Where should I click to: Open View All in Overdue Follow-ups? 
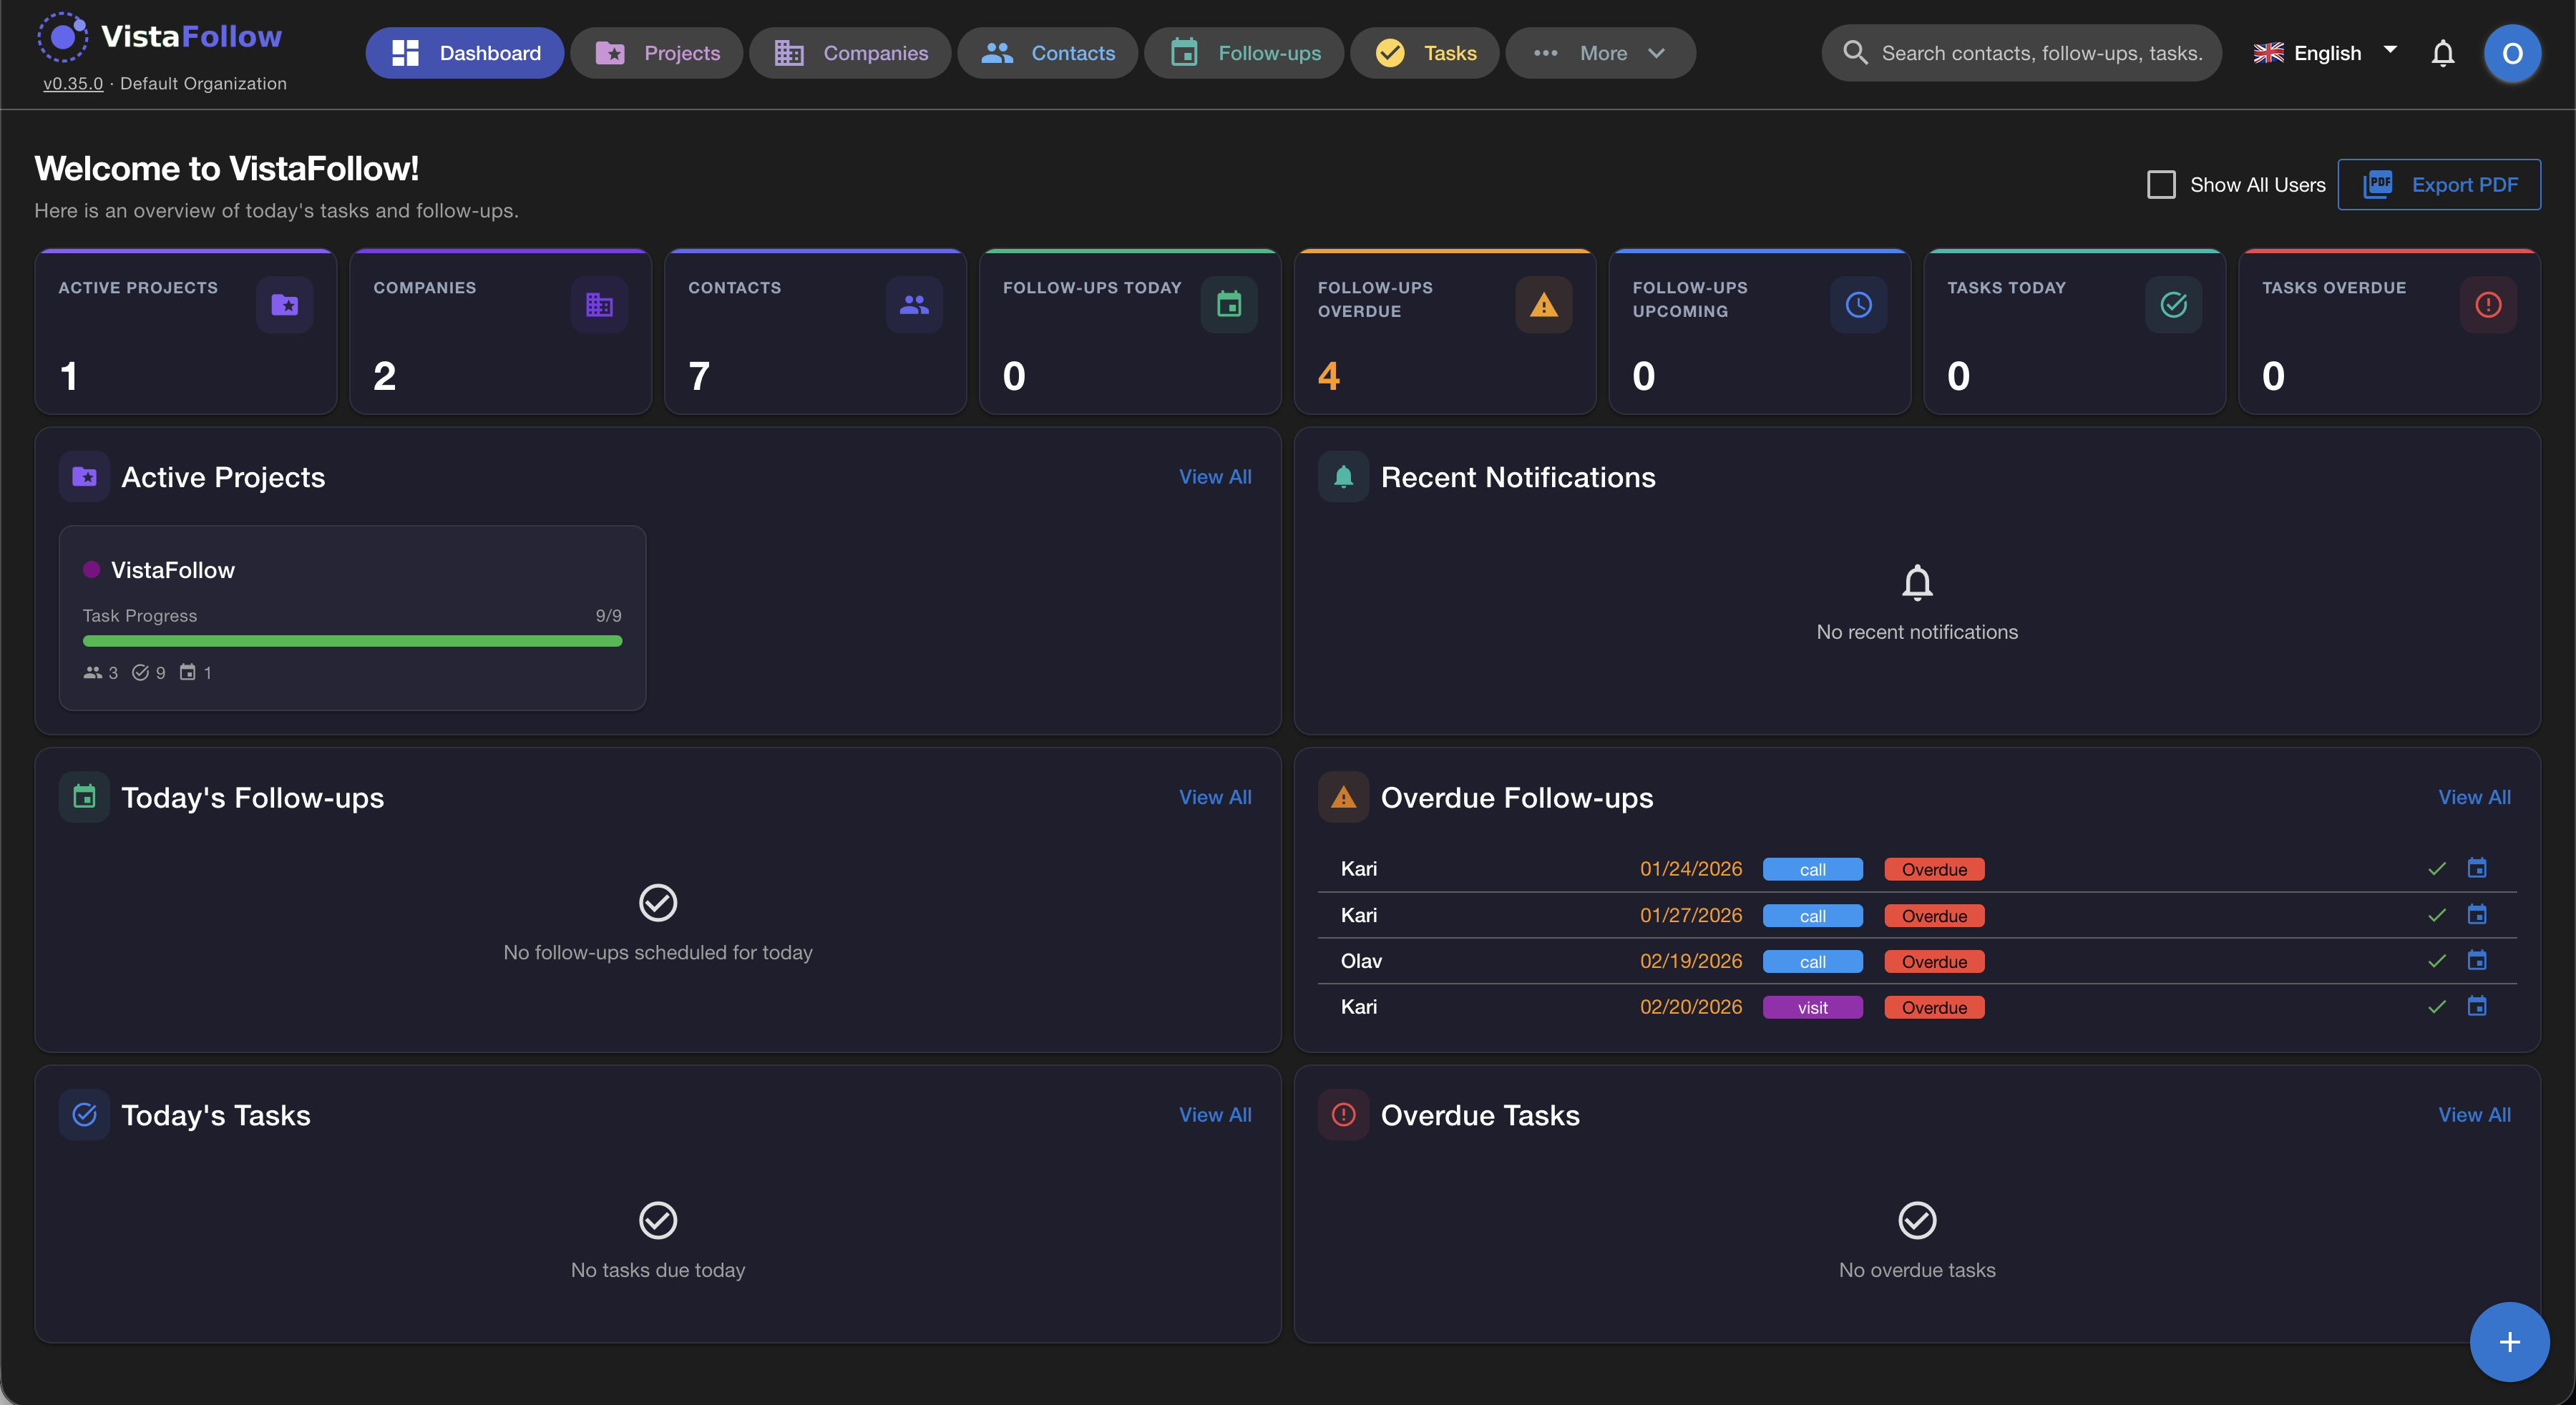[x=2474, y=797]
